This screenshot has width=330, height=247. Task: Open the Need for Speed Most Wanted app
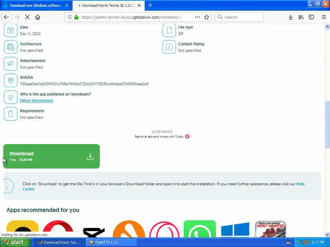point(270,229)
